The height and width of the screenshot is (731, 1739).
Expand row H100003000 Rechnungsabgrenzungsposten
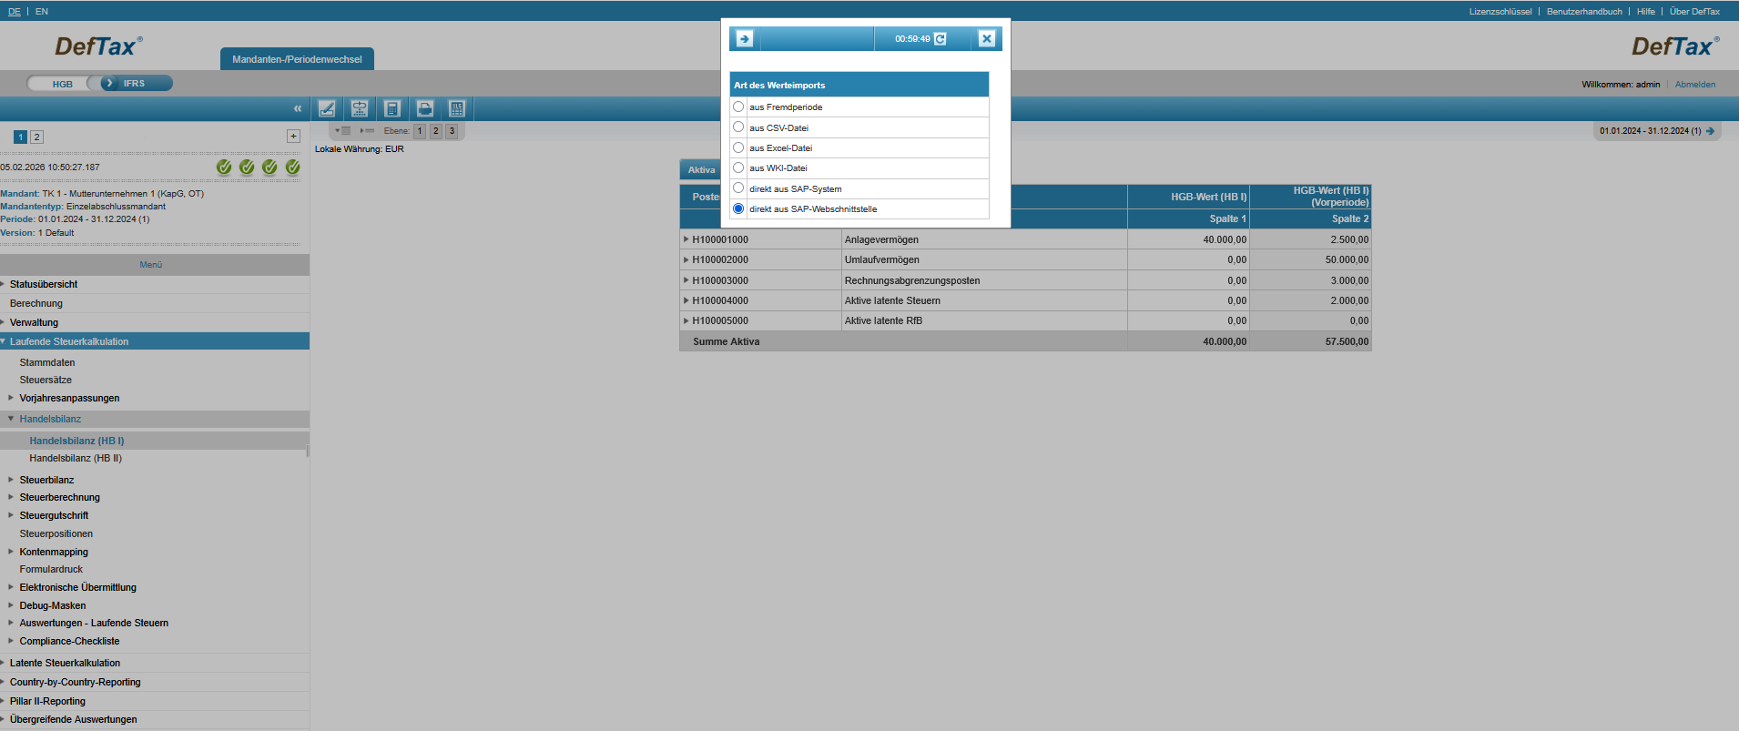click(686, 280)
